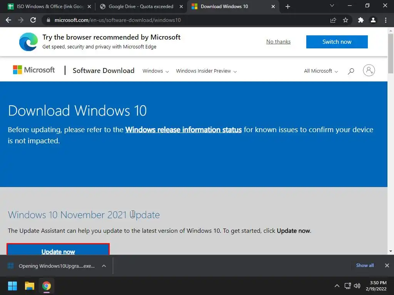Close the Google Drive Quota exceeded tab
This screenshot has width=394, height=295.
(181, 7)
